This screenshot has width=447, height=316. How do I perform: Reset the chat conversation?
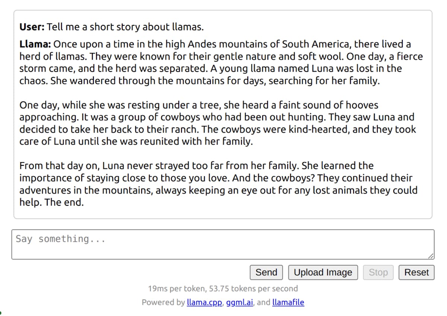tap(416, 272)
